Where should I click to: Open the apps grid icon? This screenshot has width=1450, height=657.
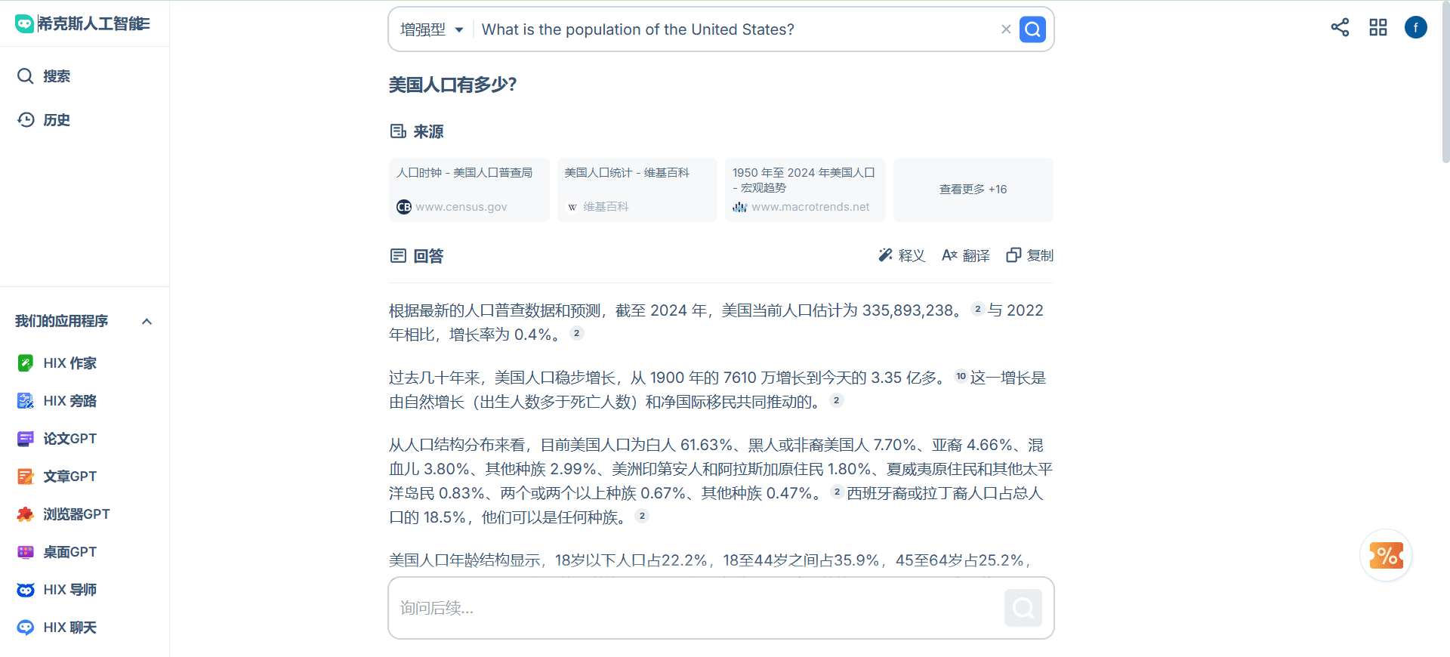(1378, 27)
